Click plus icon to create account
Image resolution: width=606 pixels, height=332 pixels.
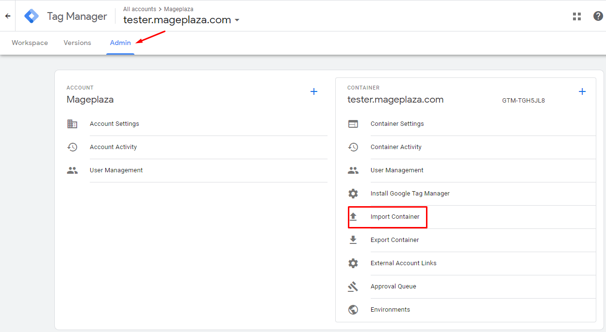[x=314, y=91]
